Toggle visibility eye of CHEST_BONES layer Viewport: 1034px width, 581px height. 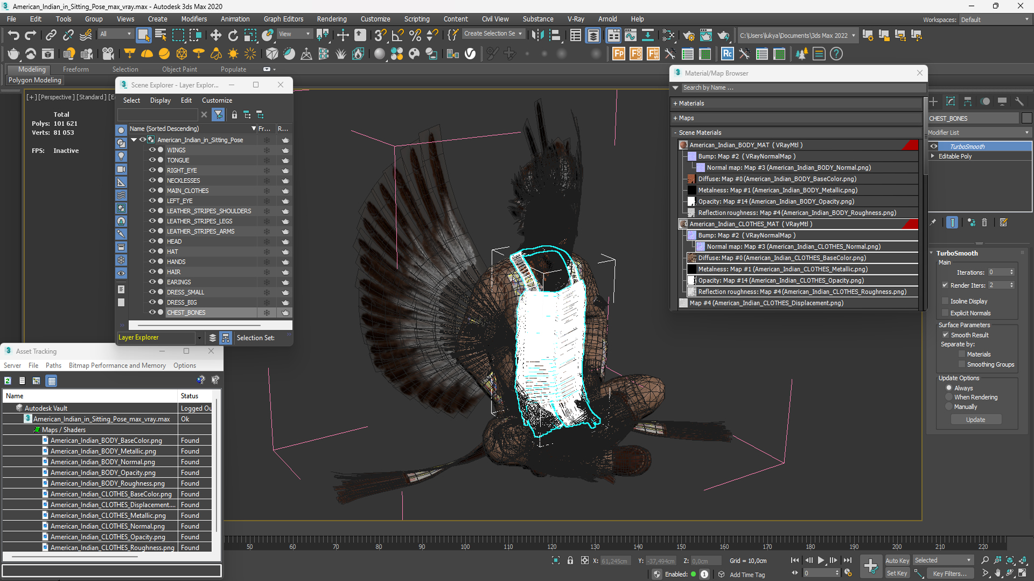[152, 312]
